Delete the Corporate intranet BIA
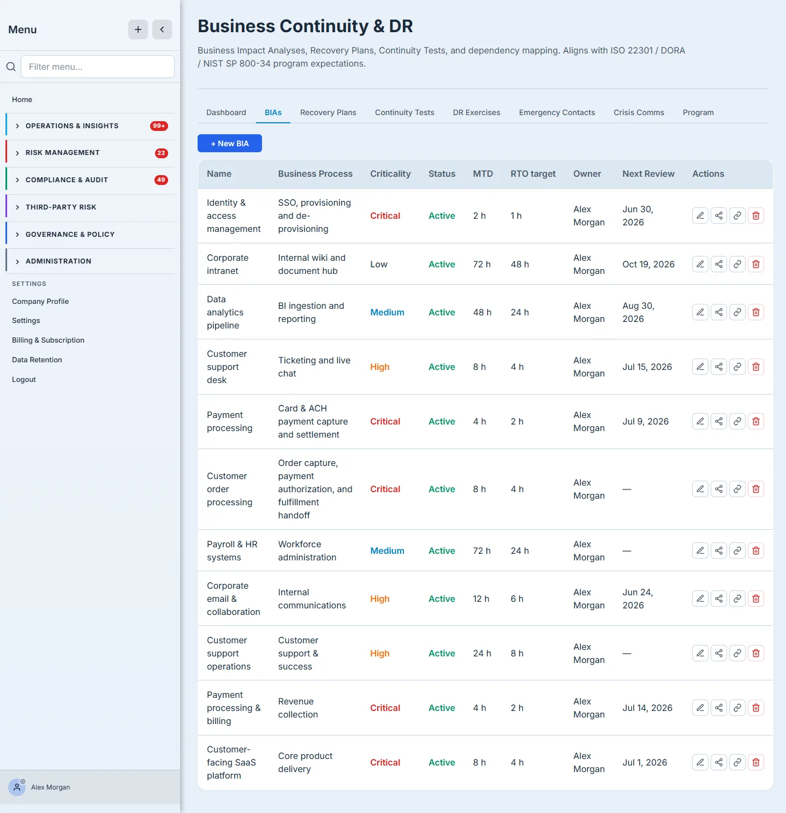 [756, 264]
